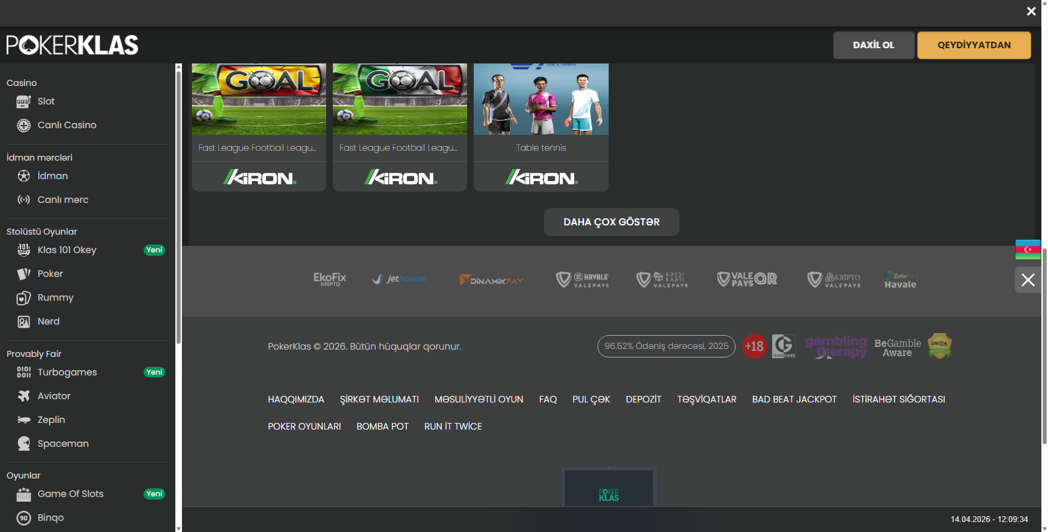Click the PokerKlas thumbnail at page bottom

tap(609, 488)
